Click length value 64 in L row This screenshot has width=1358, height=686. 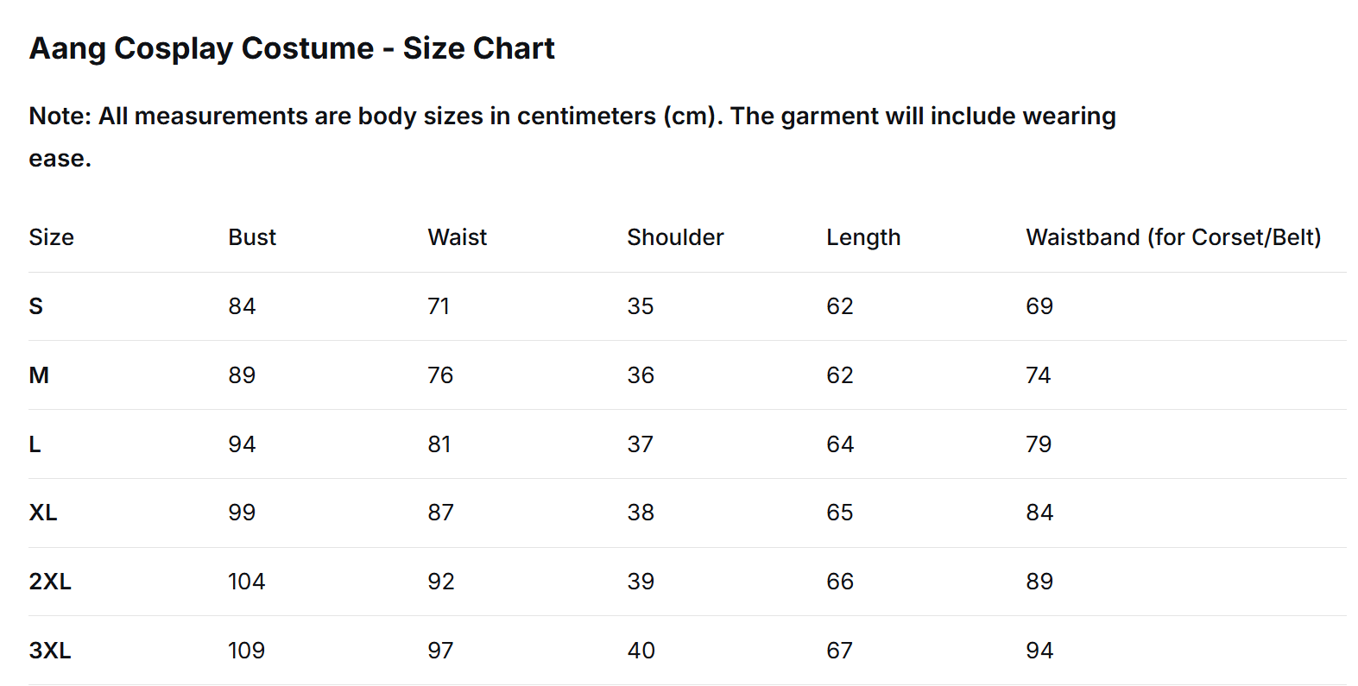tap(841, 444)
